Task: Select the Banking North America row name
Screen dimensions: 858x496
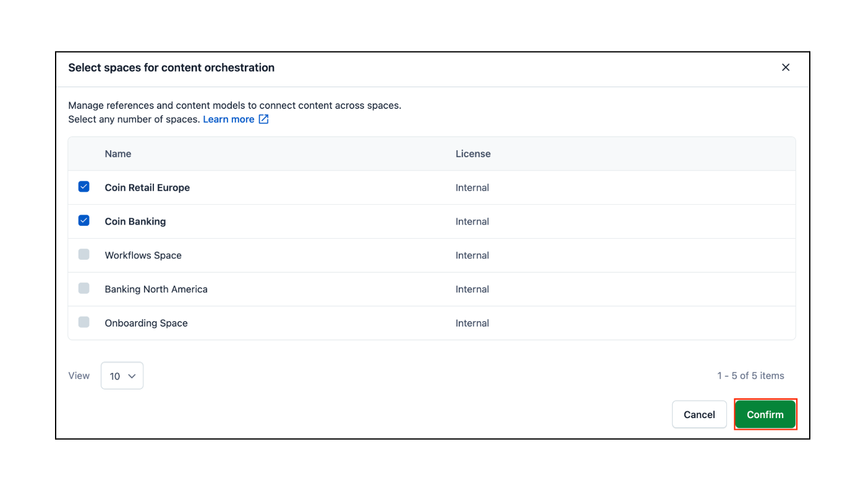Action: pyautogui.click(x=156, y=289)
